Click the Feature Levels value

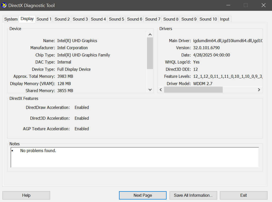[x=228, y=77]
